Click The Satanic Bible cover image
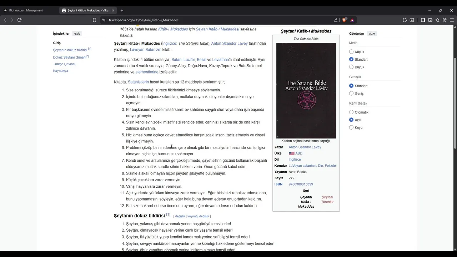 (306, 91)
